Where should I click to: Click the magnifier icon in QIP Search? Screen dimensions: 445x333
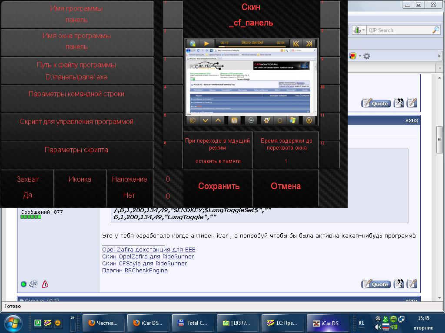435,30
